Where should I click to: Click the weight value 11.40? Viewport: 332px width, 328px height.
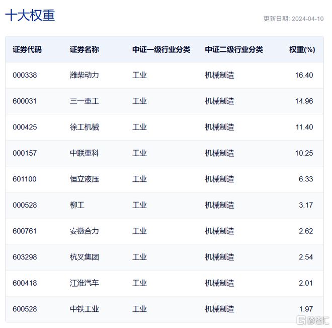tap(304, 127)
